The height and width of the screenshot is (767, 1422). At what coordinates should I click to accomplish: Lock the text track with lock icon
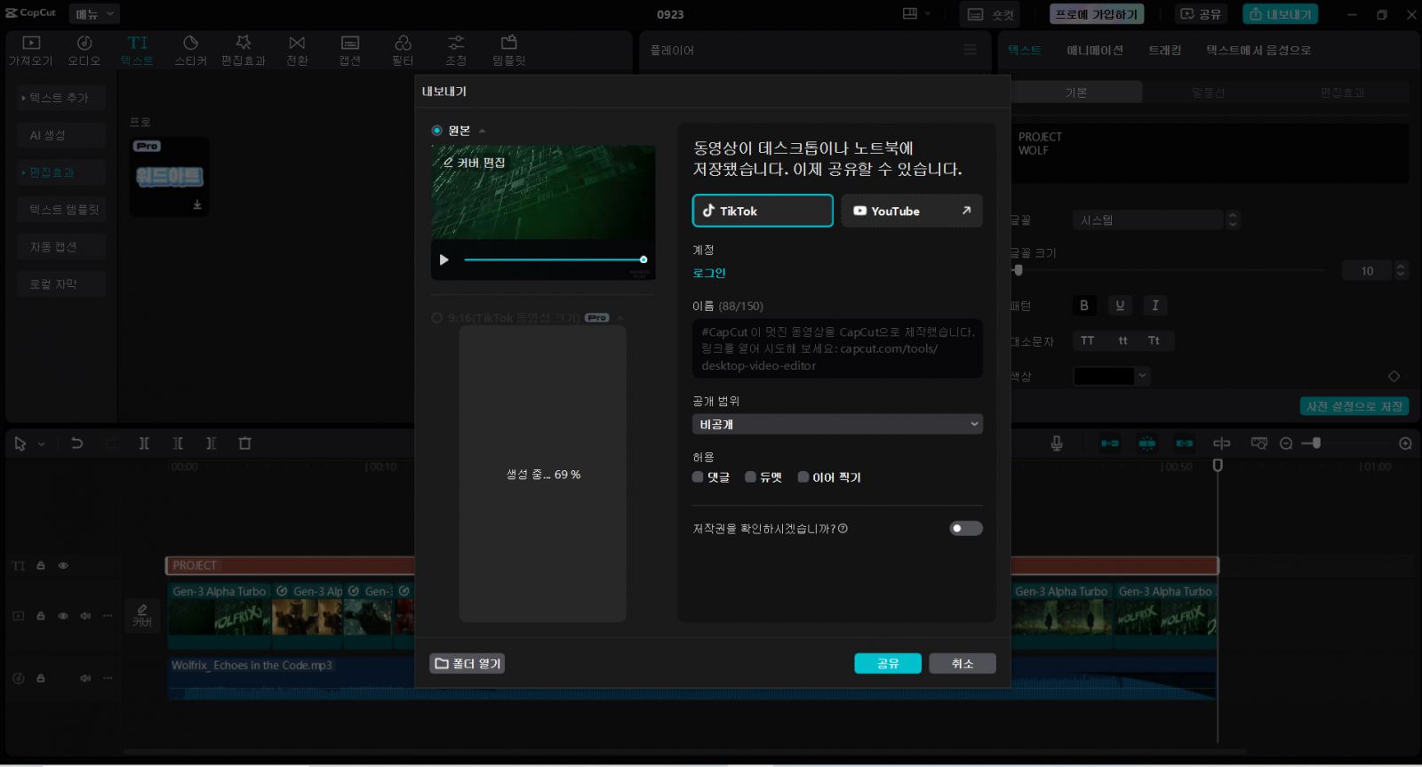(x=41, y=565)
